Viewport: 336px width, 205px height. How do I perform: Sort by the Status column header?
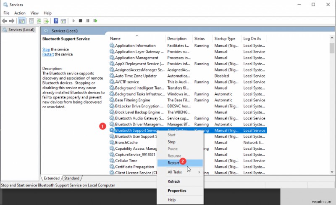click(x=202, y=38)
